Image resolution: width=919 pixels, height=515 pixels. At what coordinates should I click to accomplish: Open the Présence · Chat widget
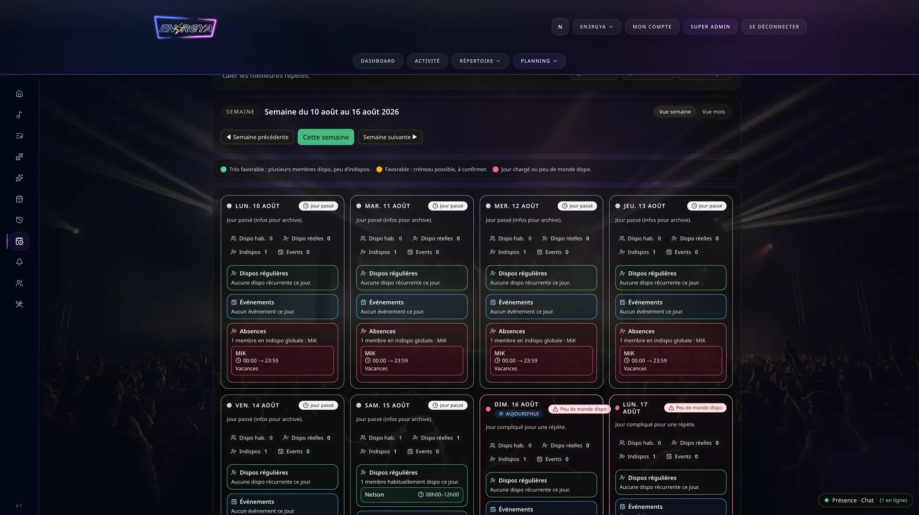click(865, 500)
